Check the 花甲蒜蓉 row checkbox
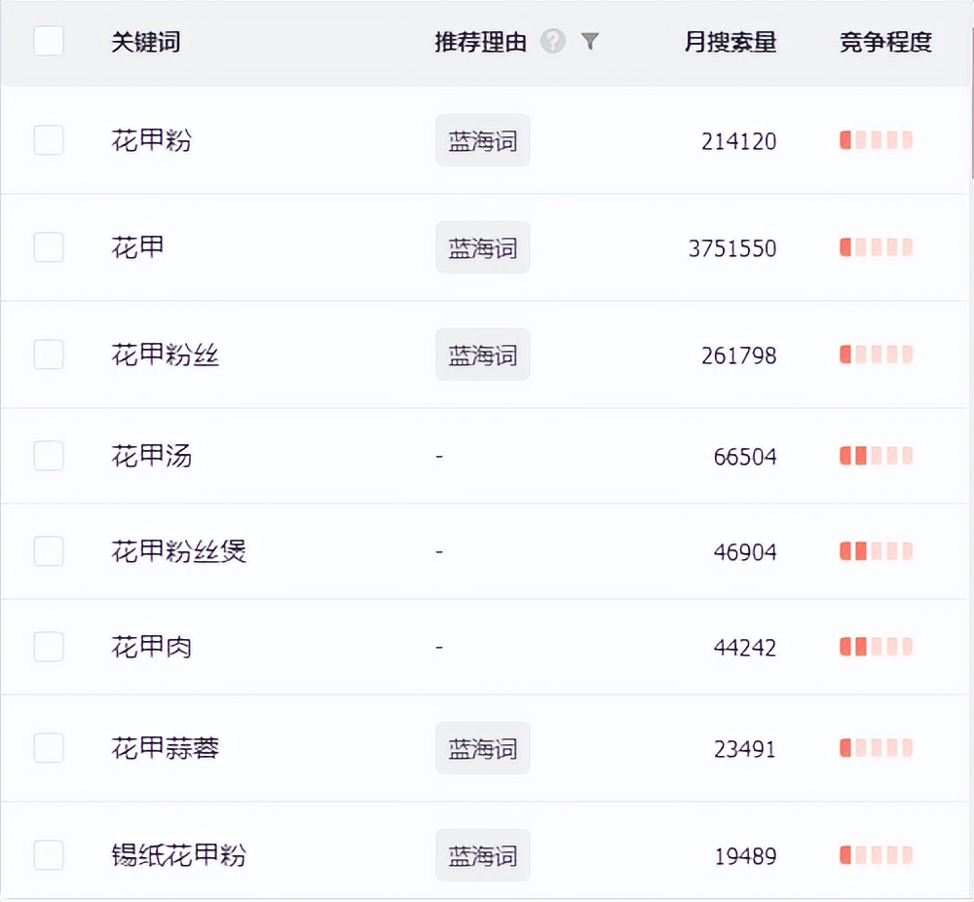Image resolution: width=974 pixels, height=902 pixels. click(x=49, y=747)
